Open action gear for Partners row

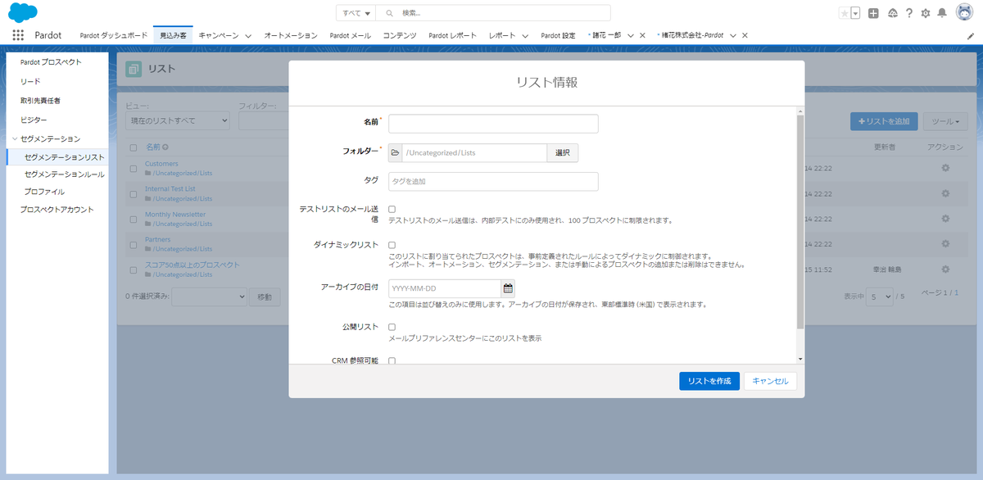click(945, 243)
